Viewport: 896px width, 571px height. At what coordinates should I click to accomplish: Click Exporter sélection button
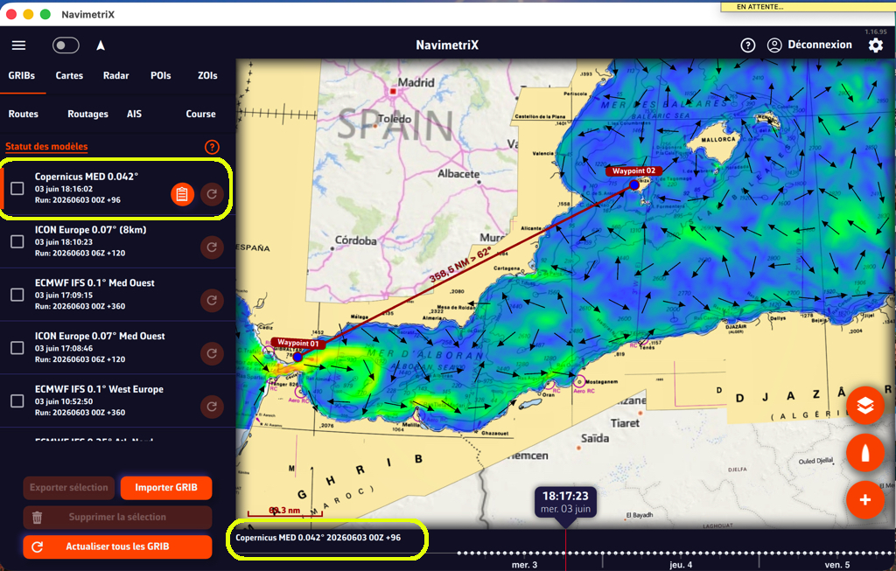pyautogui.click(x=68, y=488)
